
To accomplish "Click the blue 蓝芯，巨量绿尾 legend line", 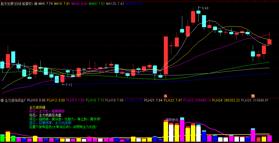I will pos(51,123).
